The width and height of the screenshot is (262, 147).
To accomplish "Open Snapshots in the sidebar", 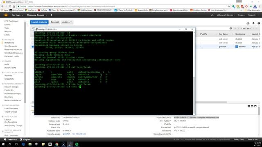I will point(9,79).
